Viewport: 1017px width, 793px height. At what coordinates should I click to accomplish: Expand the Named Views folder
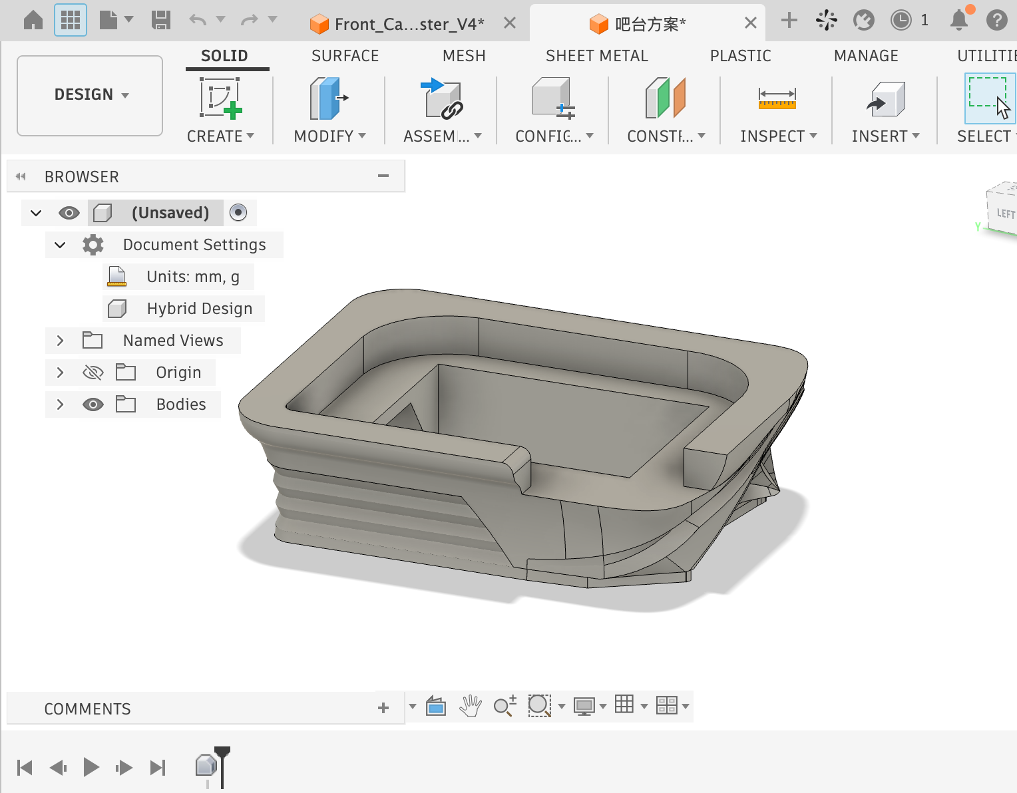pyautogui.click(x=60, y=341)
